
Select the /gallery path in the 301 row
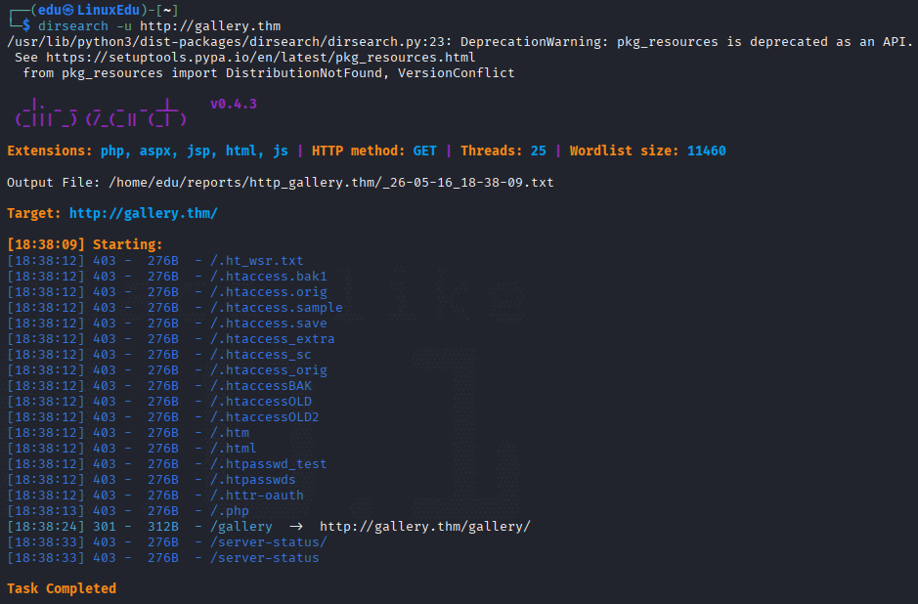pos(241,527)
